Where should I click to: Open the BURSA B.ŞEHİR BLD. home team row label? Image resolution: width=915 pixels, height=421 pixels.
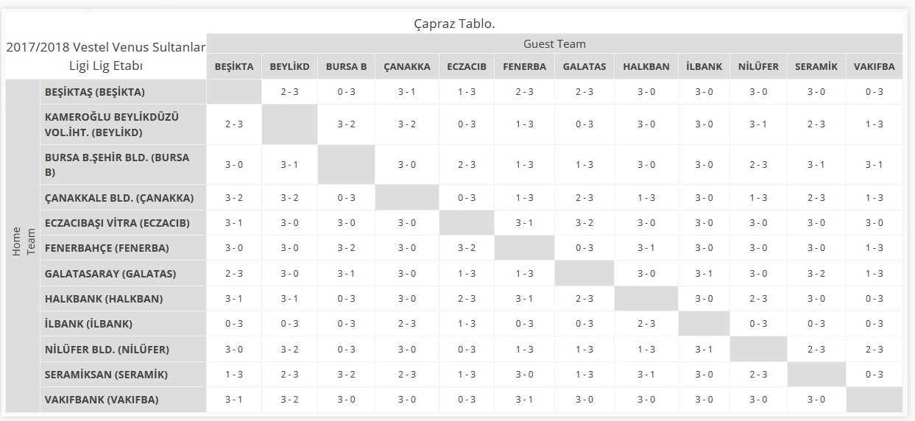point(116,165)
